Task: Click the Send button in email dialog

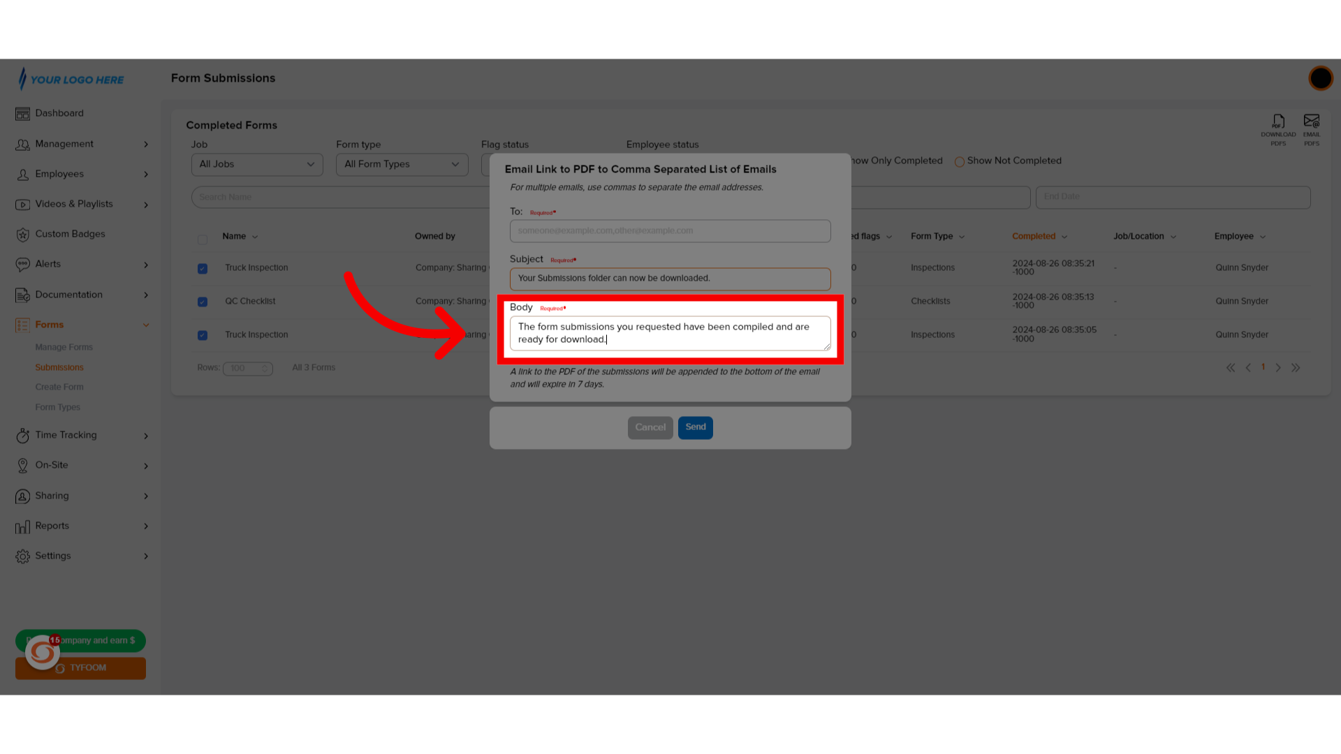Action: coord(696,427)
